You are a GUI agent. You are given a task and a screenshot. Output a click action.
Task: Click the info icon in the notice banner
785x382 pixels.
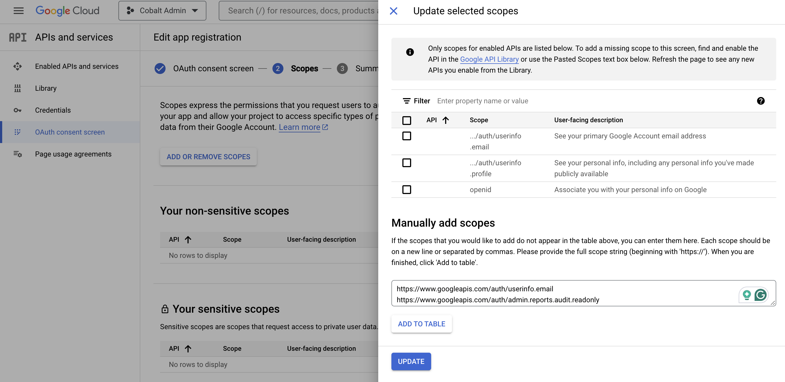[410, 52]
